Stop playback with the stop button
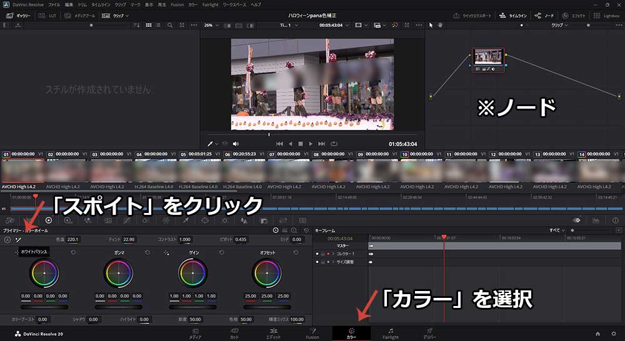The image size is (625, 341). (301, 144)
